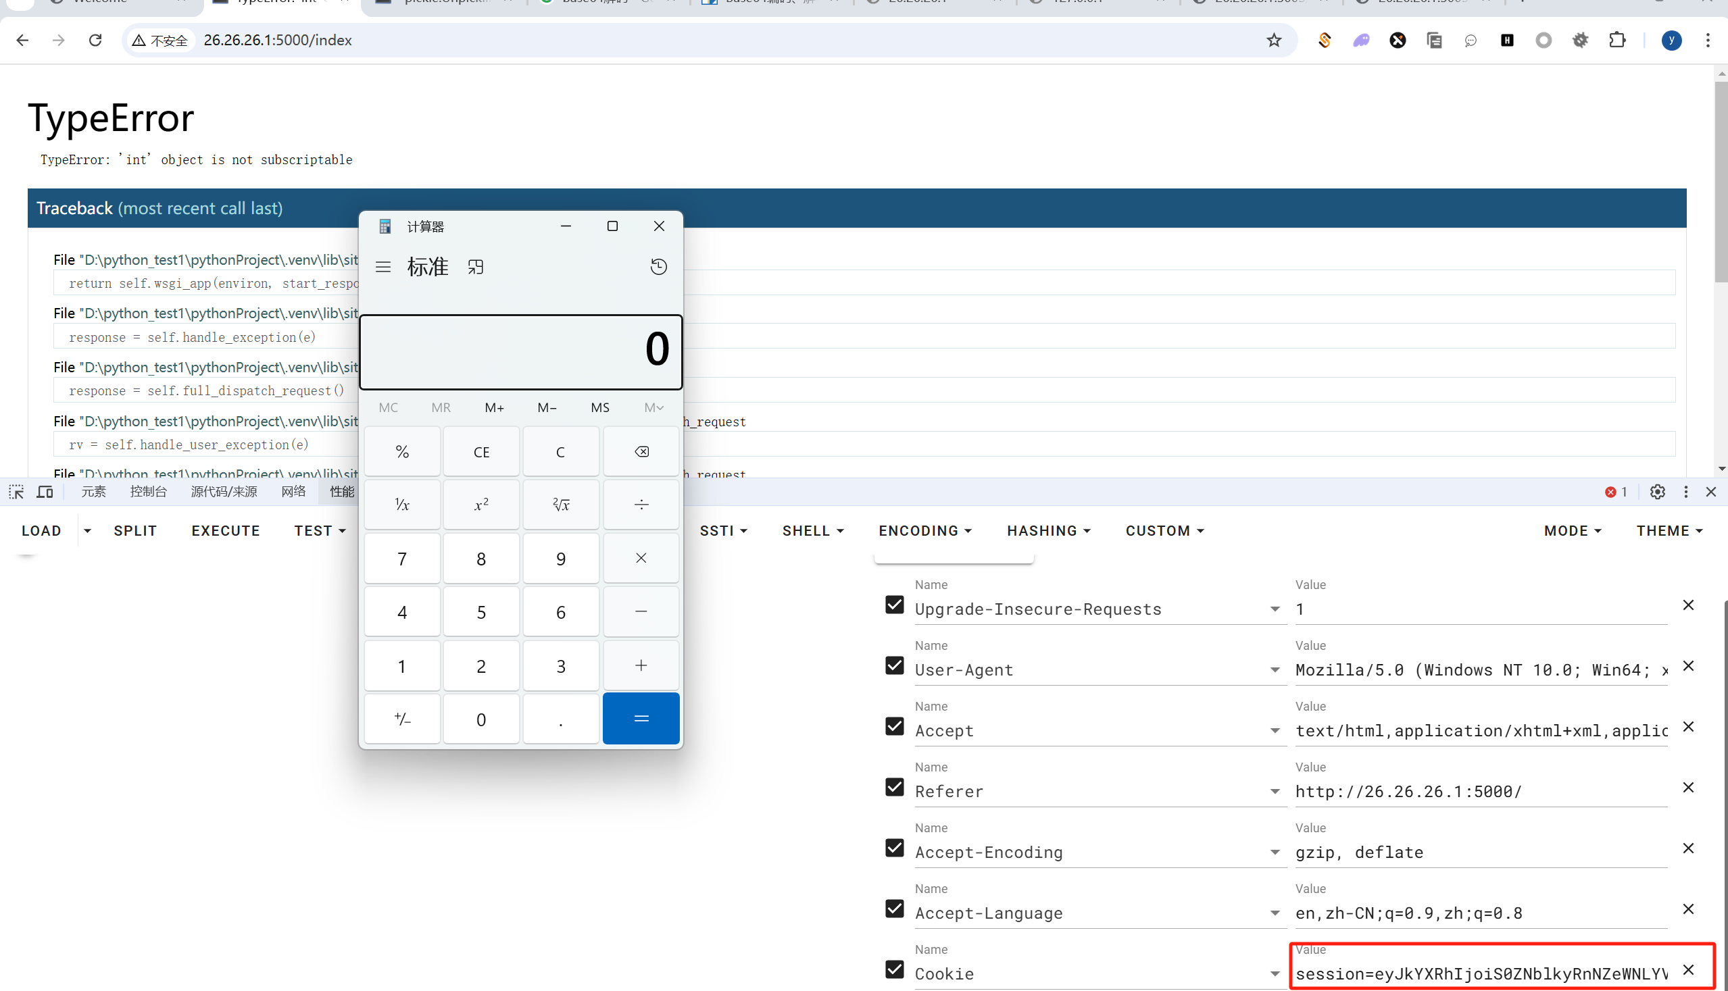Viewport: 1728px width, 991px height.
Task: Disable the Cookie header checkbox
Action: click(894, 969)
